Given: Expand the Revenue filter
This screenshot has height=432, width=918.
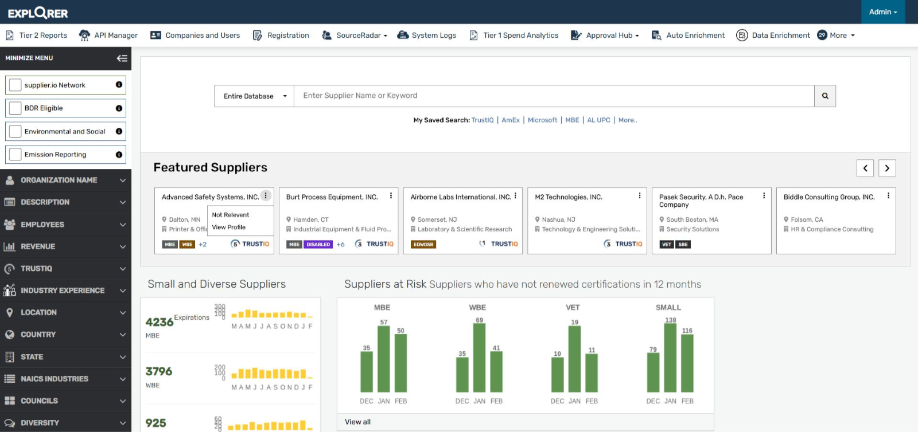Looking at the screenshot, I should pyautogui.click(x=65, y=246).
